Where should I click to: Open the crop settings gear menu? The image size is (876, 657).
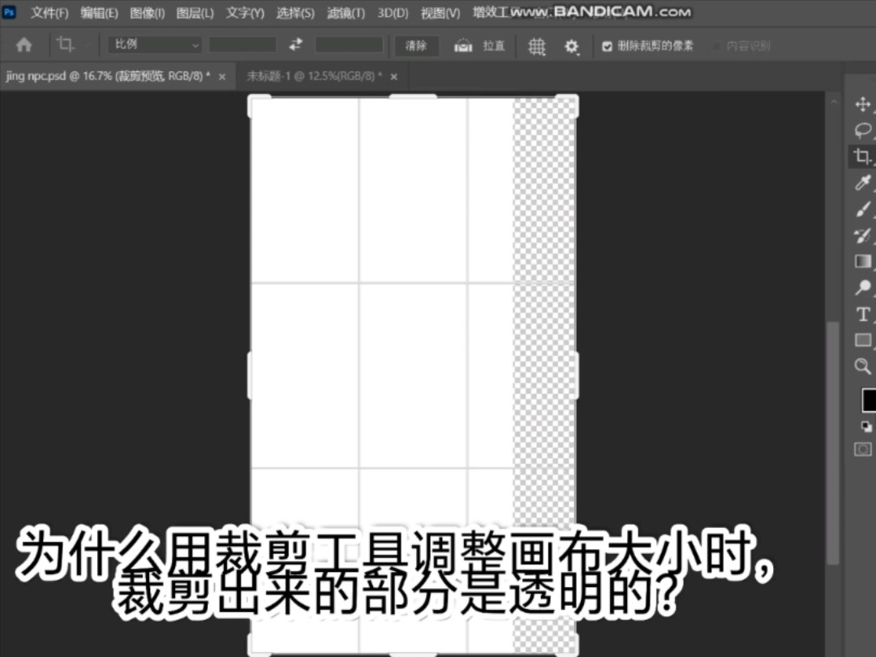tap(572, 46)
